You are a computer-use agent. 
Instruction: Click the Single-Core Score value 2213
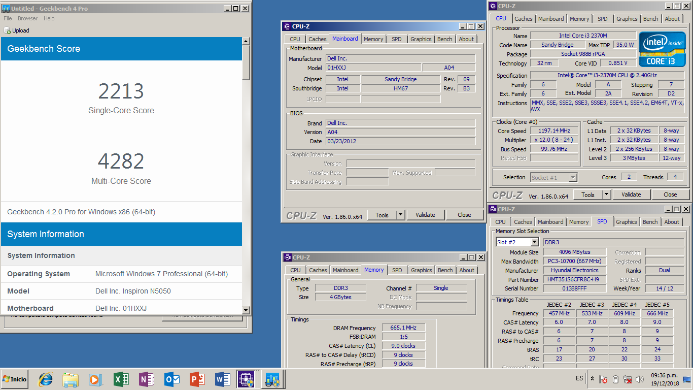click(121, 91)
